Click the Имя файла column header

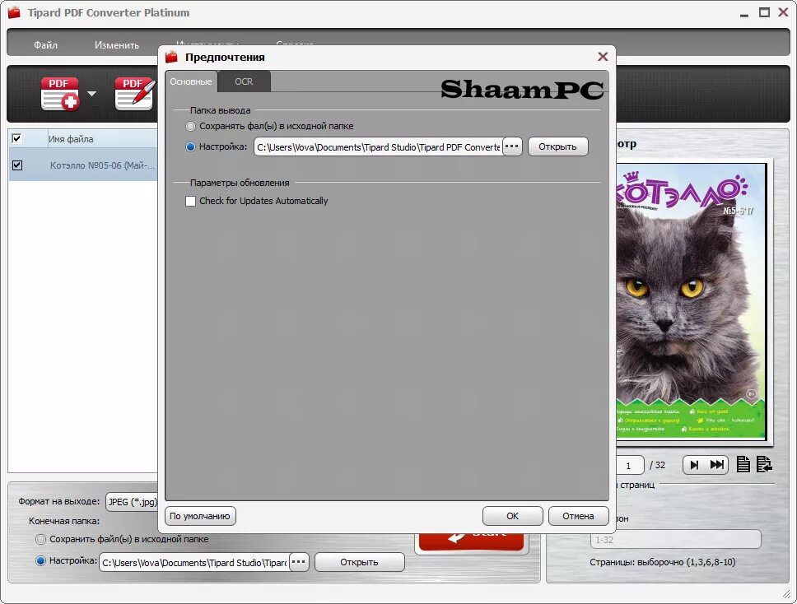71,139
